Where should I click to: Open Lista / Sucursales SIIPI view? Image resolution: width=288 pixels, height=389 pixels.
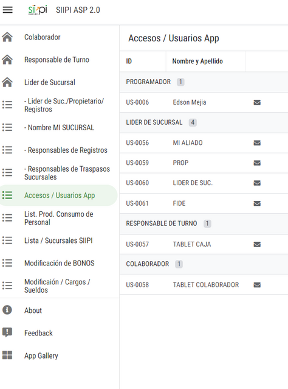(60, 240)
